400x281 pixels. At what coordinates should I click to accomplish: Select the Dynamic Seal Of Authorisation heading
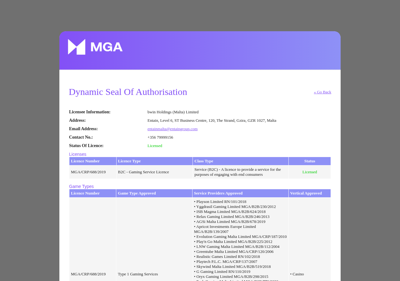(x=128, y=92)
